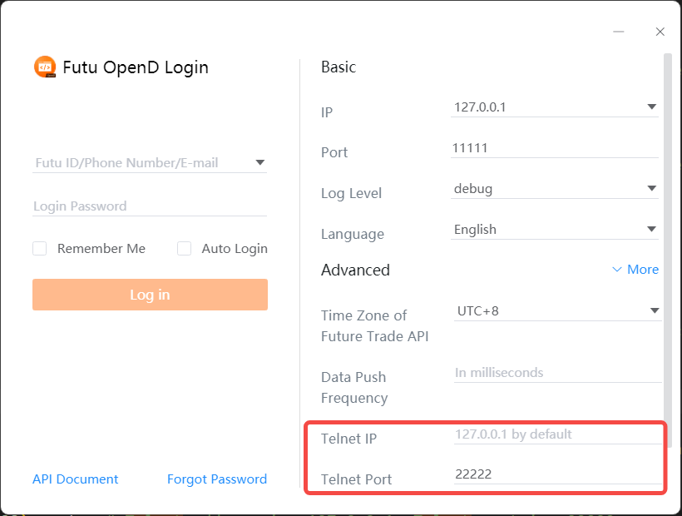
Task: Open the API Document link
Action: [76, 479]
